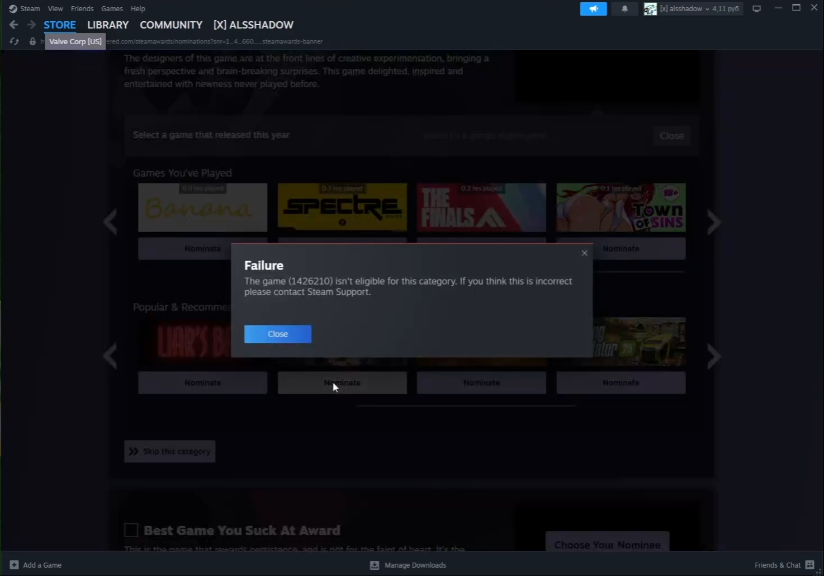Expand the alsshadow account dropdown
This screenshot has width=824, height=576.
[707, 9]
